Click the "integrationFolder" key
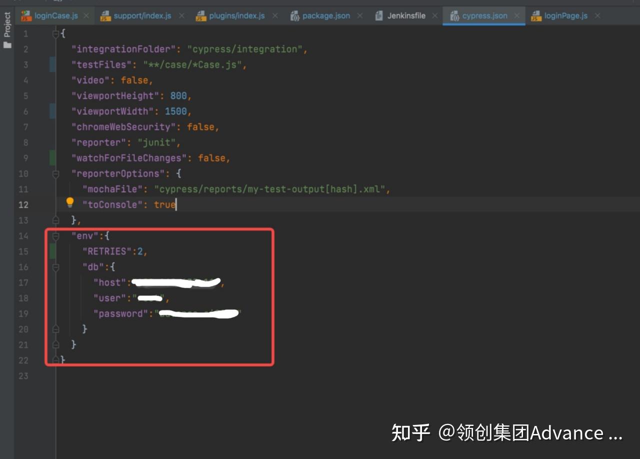The height and width of the screenshot is (459, 640). click(x=123, y=49)
